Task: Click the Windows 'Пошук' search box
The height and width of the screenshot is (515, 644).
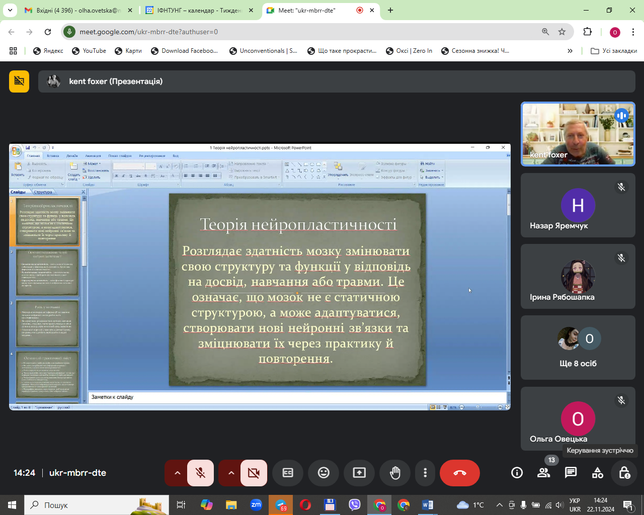Action: pyautogui.click(x=96, y=505)
